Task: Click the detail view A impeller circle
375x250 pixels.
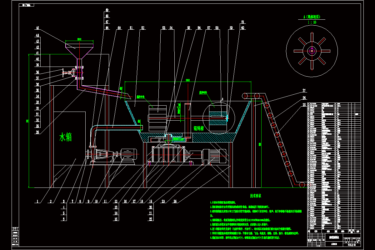Action: tap(312, 51)
